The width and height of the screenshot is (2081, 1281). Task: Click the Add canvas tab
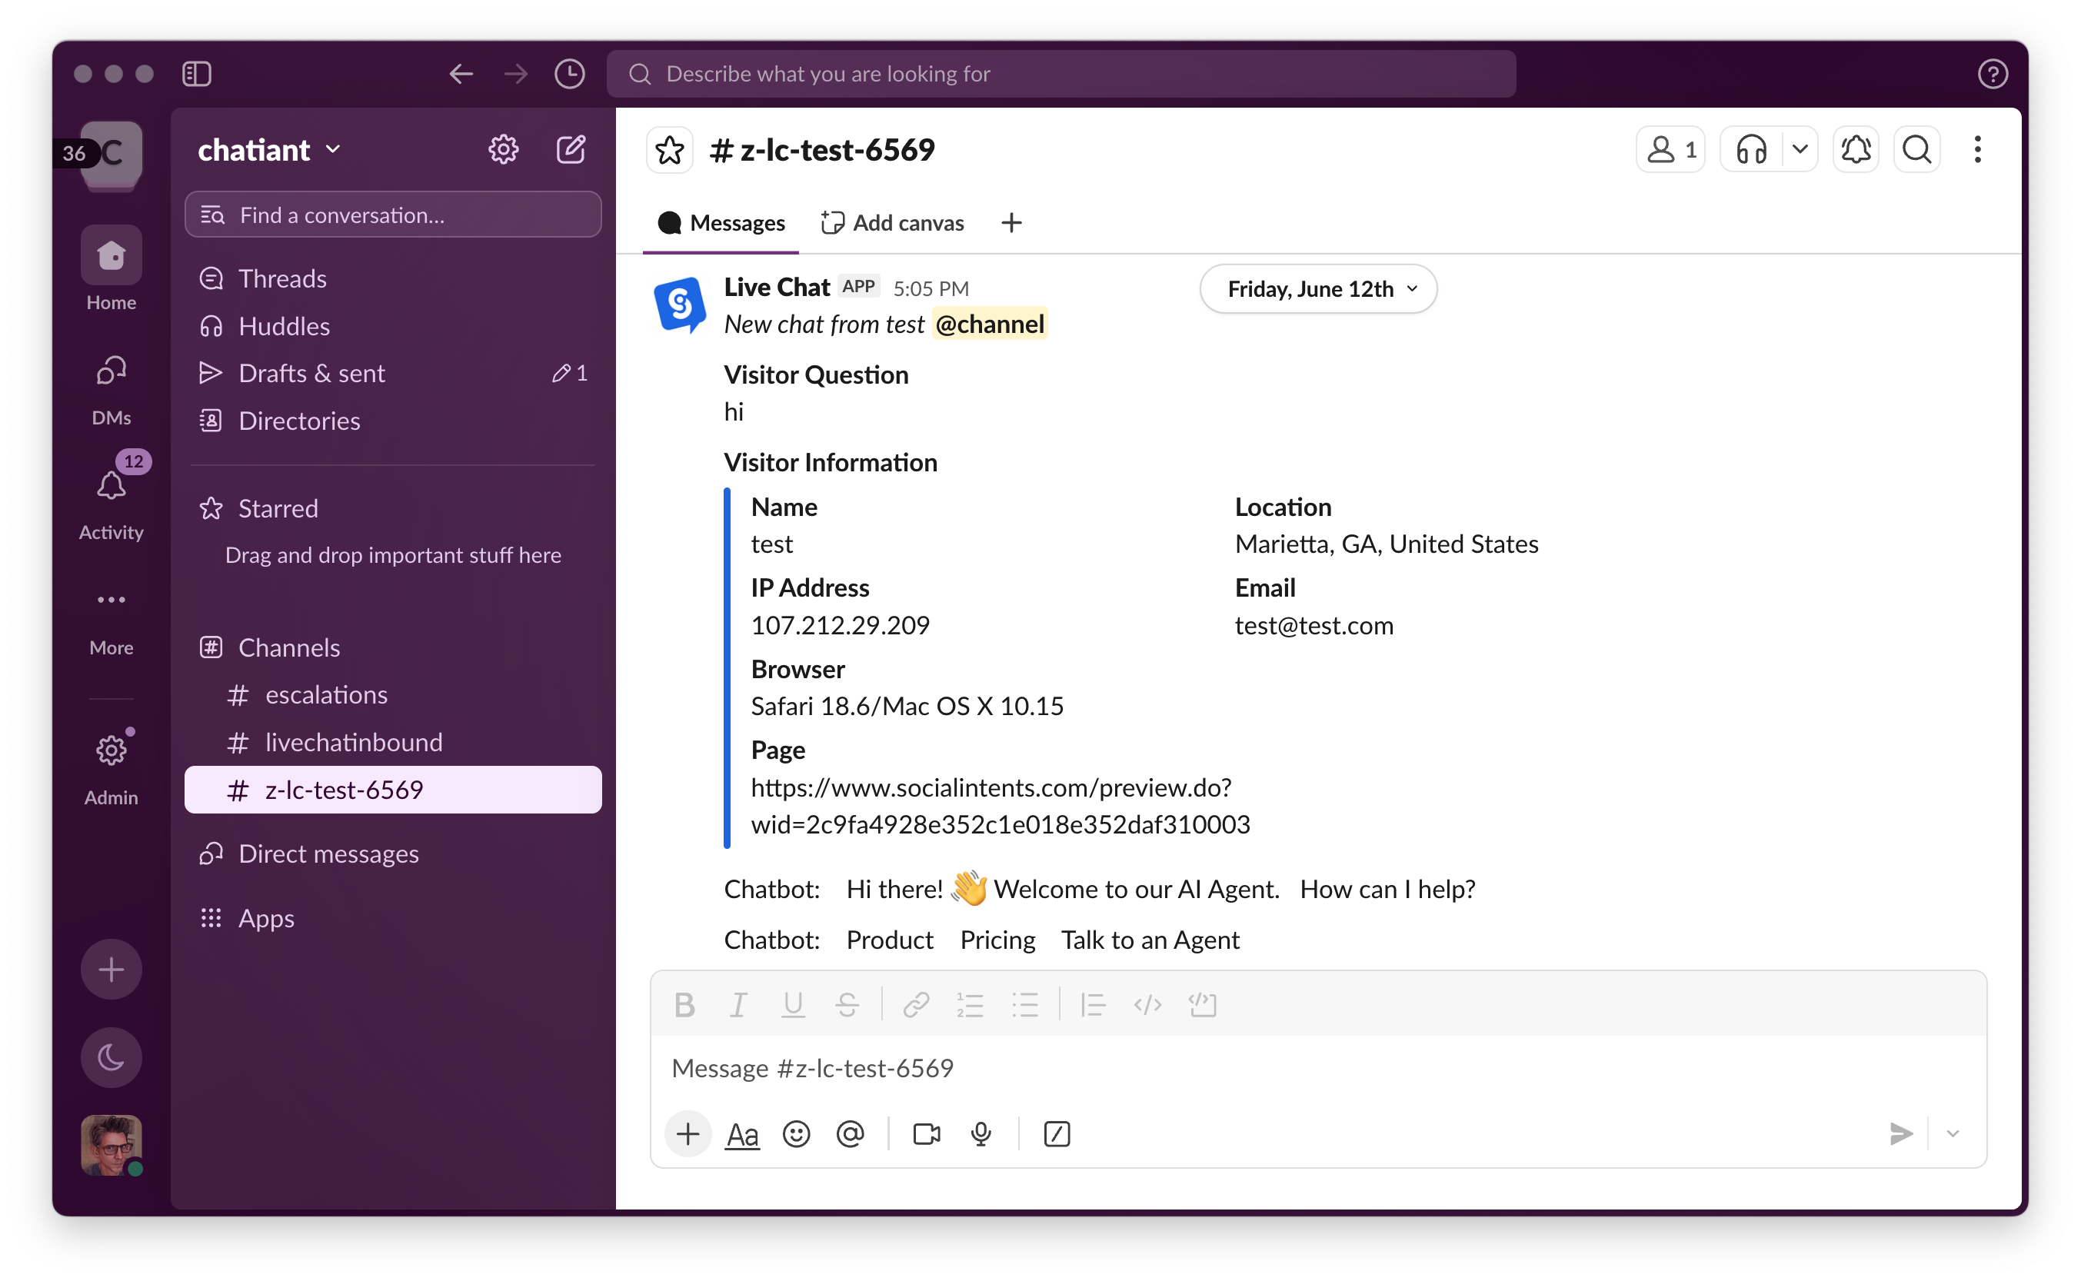pyautogui.click(x=892, y=223)
